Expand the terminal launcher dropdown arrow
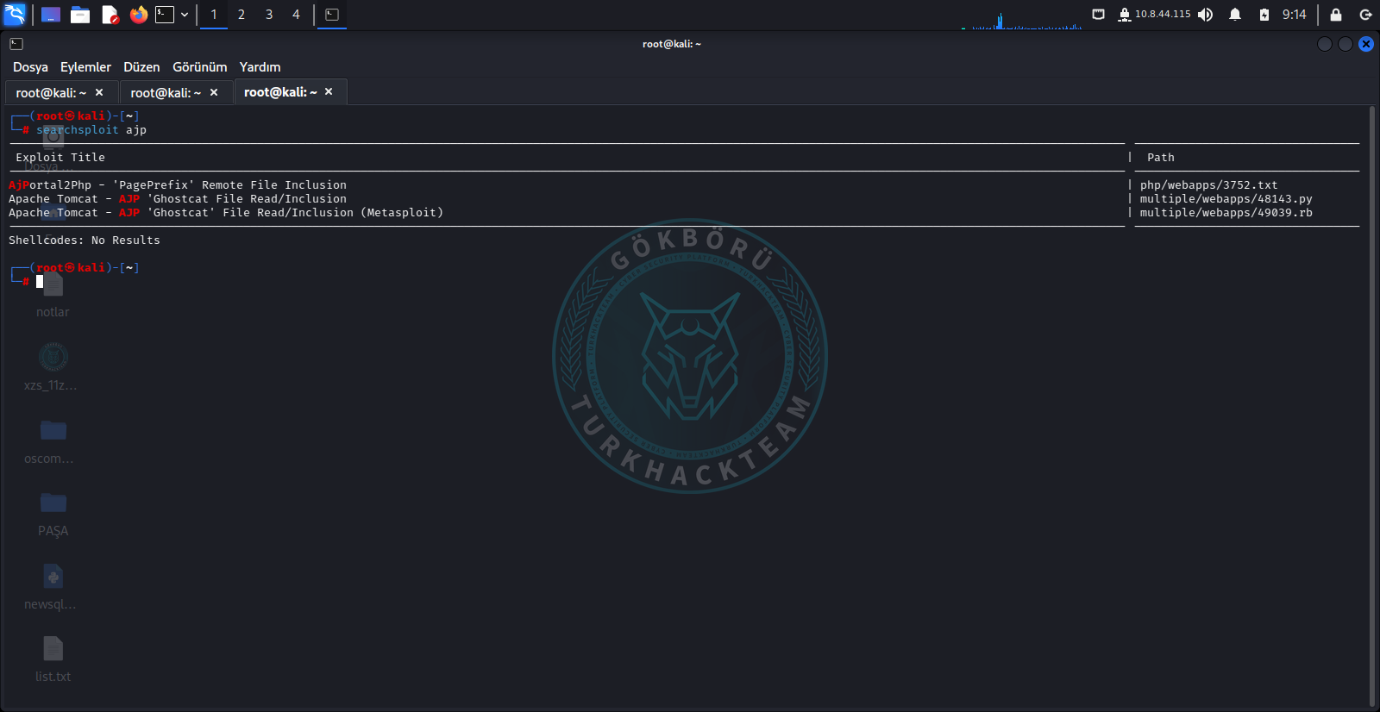The image size is (1380, 712). (185, 15)
